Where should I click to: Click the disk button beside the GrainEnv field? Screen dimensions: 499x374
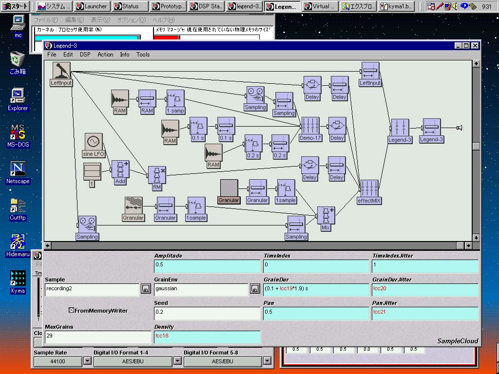255,289
